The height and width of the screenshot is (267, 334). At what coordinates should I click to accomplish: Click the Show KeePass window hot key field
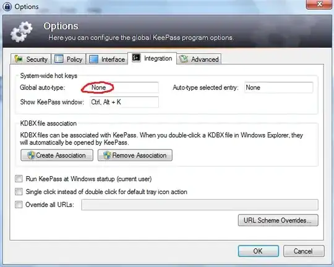(124, 102)
